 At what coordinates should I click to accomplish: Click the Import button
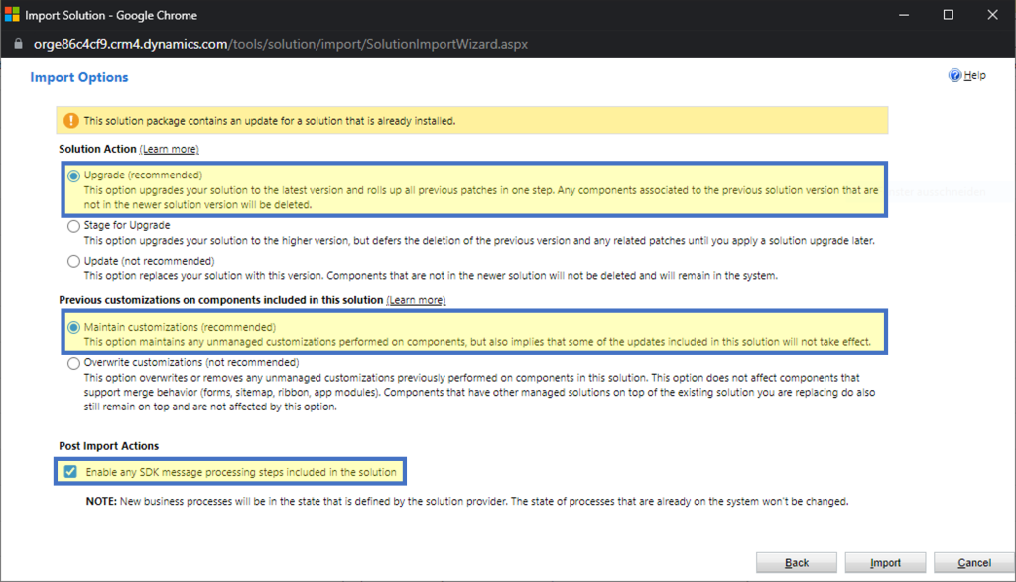click(884, 561)
